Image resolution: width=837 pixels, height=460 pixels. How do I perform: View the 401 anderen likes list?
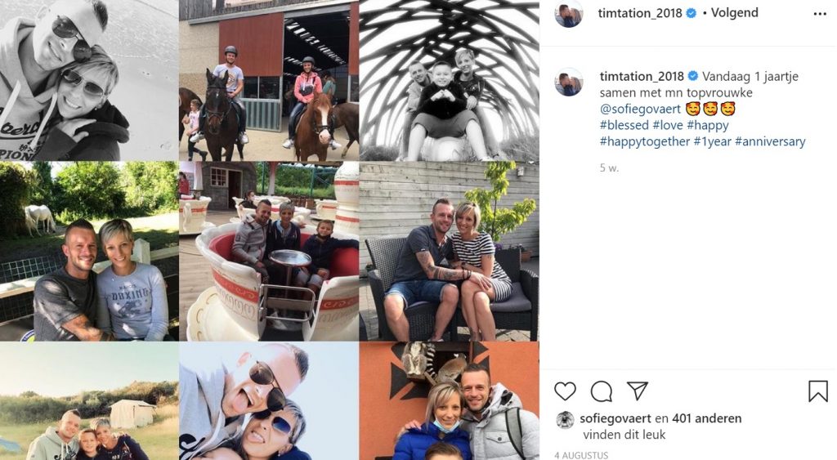(707, 418)
